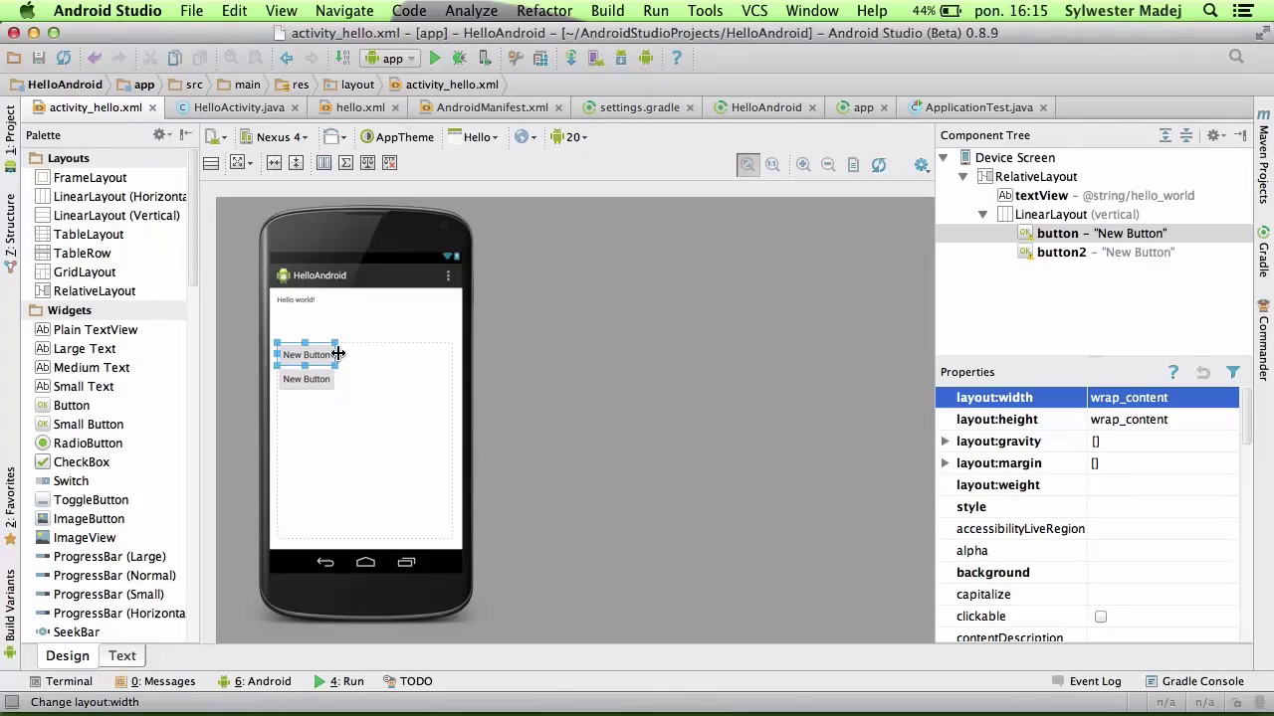The width and height of the screenshot is (1274, 716).
Task: Open the Project Structure icon
Action: 540,58
